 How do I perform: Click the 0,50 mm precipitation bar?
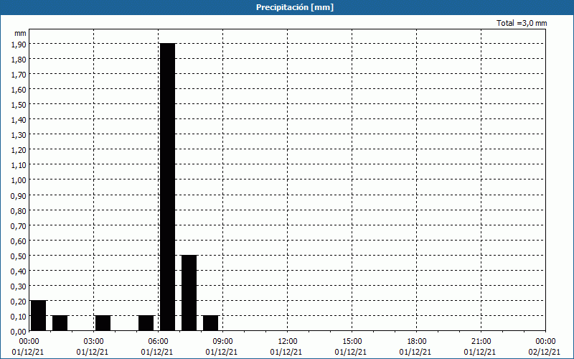tap(189, 293)
